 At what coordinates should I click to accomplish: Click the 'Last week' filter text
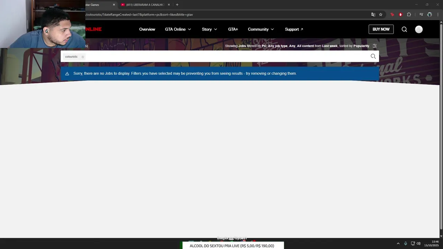[330, 46]
